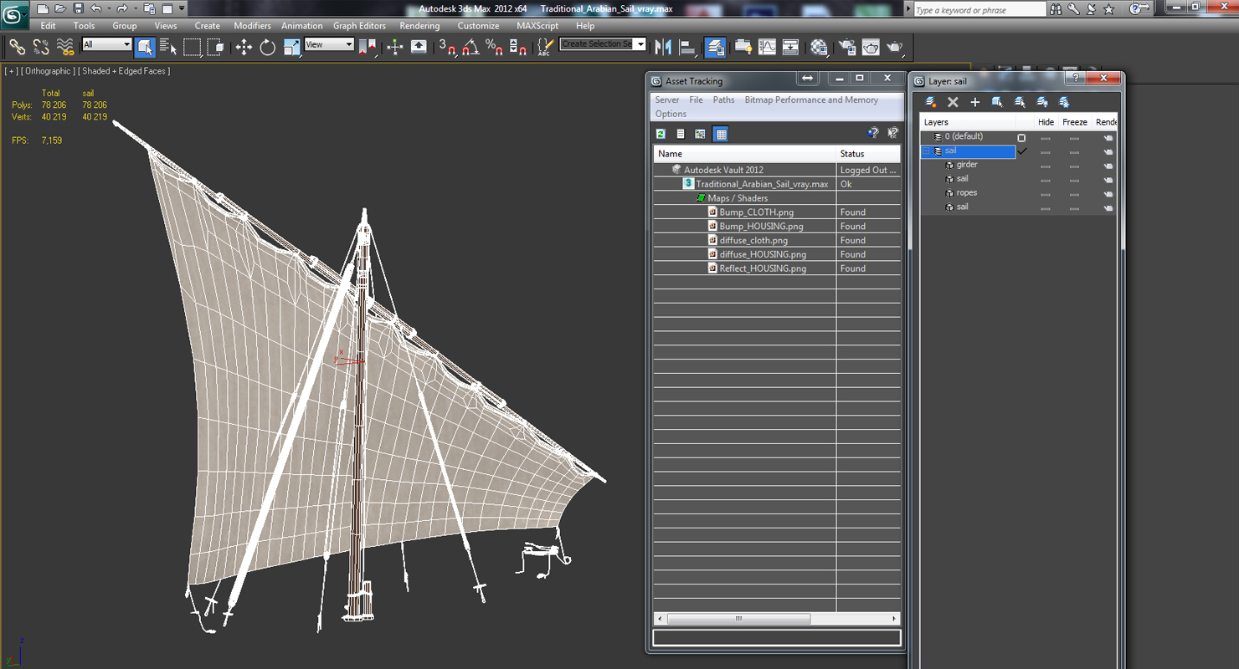Open the Material Editor icon
The height and width of the screenshot is (669, 1239).
(x=819, y=47)
